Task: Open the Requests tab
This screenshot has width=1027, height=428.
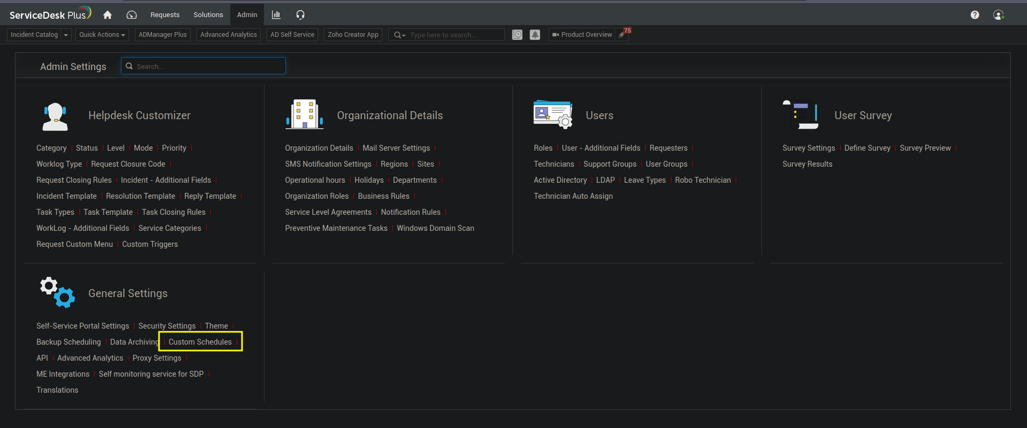Action: tap(165, 15)
